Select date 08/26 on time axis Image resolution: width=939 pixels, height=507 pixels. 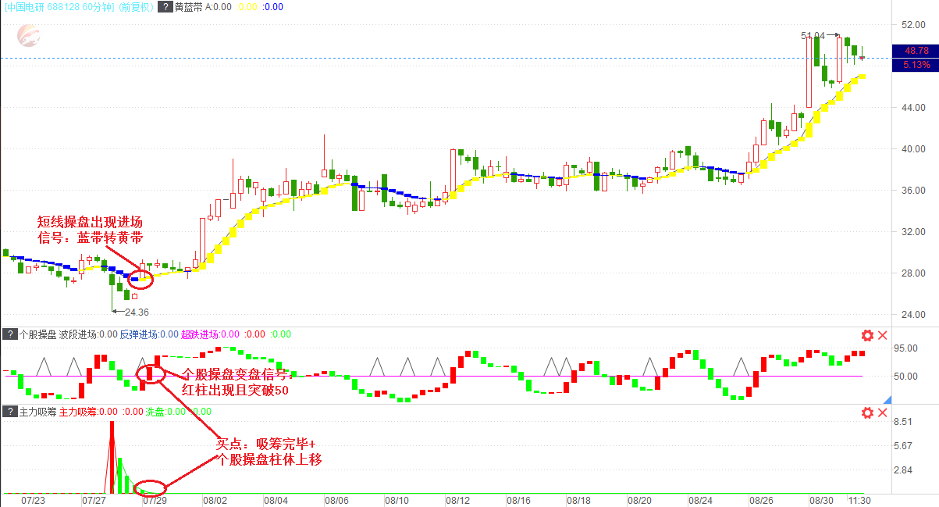point(760,500)
